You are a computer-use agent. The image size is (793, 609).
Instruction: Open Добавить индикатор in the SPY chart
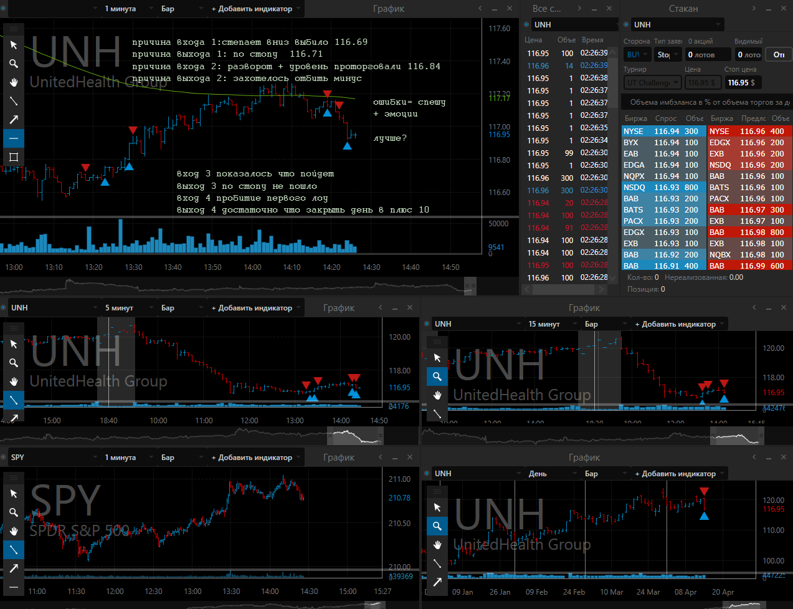click(x=255, y=458)
